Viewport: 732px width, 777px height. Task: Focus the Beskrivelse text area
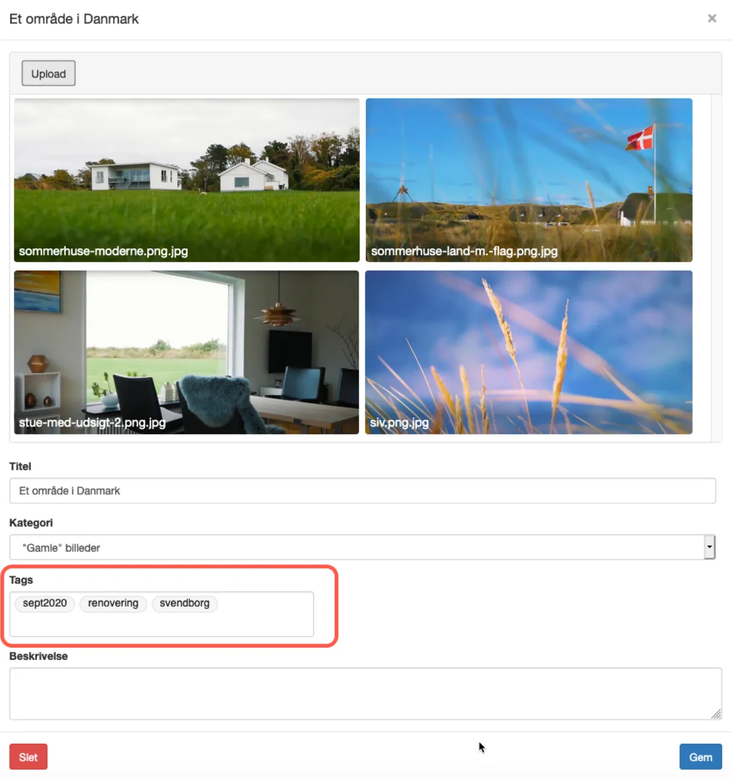362,693
